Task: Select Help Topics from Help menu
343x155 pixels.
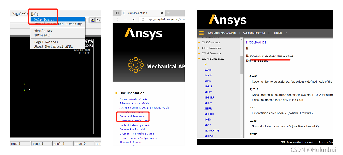Action: click(44, 20)
